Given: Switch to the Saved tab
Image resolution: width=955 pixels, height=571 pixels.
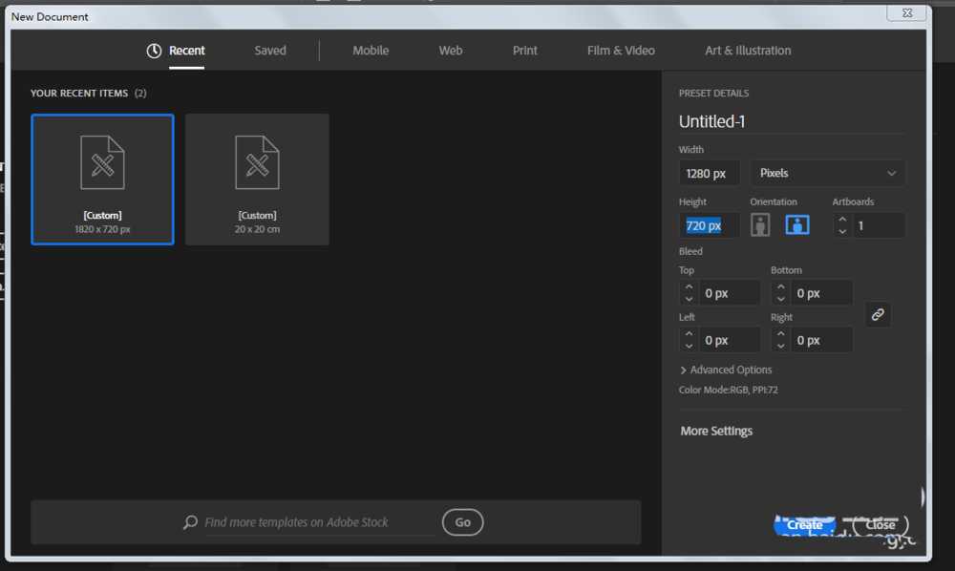Looking at the screenshot, I should [x=270, y=51].
